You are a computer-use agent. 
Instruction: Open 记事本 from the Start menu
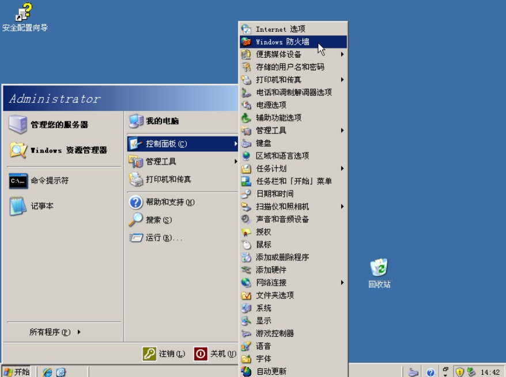64,206
